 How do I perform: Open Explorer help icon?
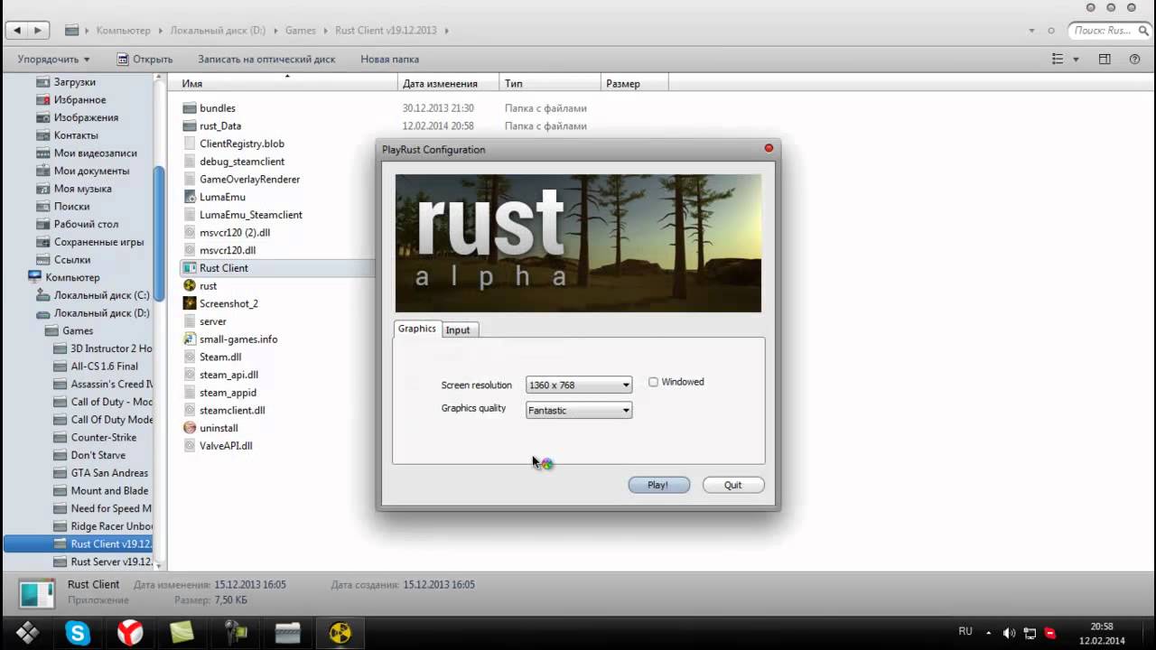click(x=1135, y=59)
